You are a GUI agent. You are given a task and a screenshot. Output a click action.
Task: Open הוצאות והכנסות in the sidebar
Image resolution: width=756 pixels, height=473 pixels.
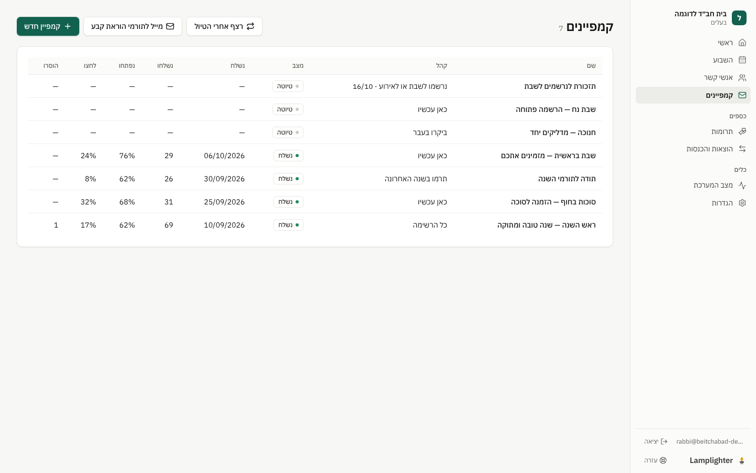point(693,149)
